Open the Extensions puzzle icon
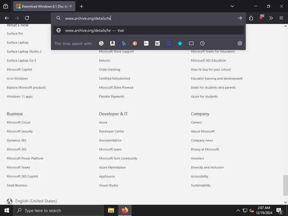Image resolution: width=288 pixels, height=216 pixels. [x=251, y=18]
